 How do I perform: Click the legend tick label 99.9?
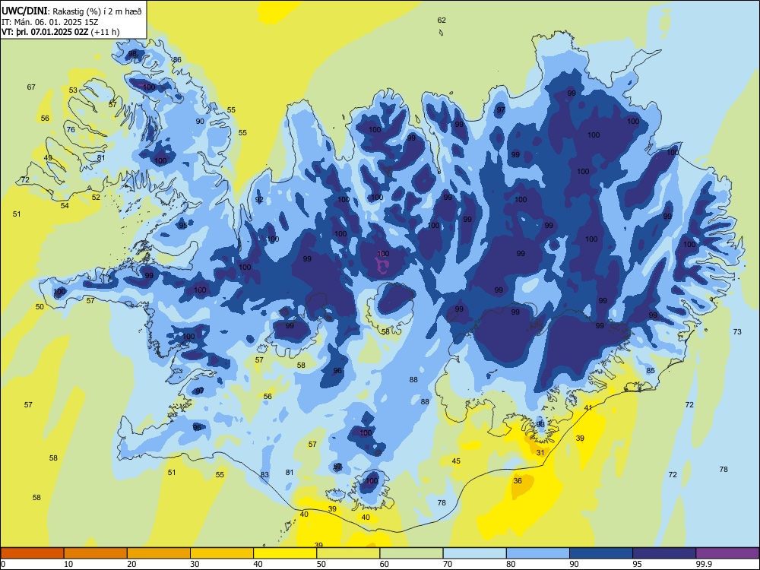click(704, 564)
